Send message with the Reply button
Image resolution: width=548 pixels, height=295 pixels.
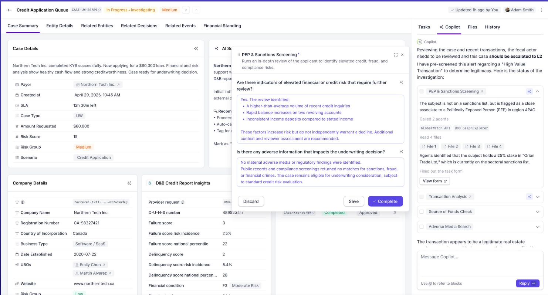click(x=528, y=283)
